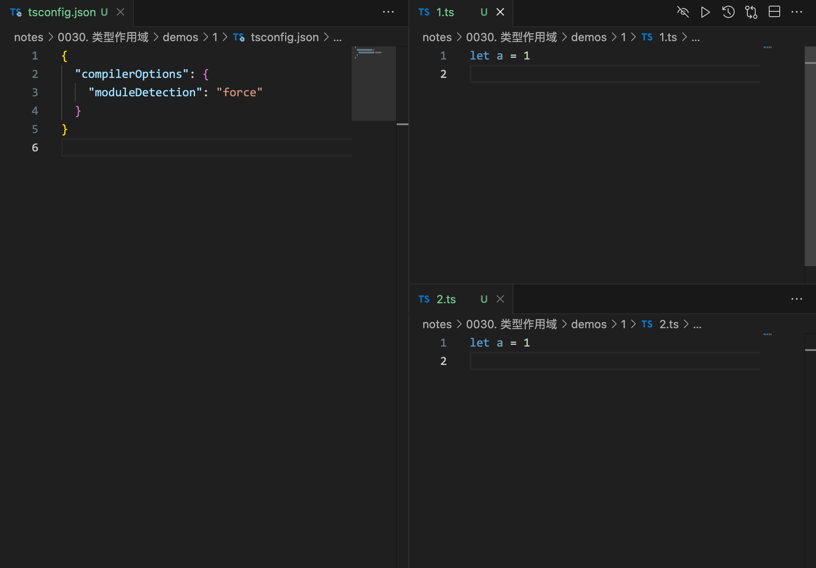Open more actions for tsconfig.json editor group

[x=388, y=12]
